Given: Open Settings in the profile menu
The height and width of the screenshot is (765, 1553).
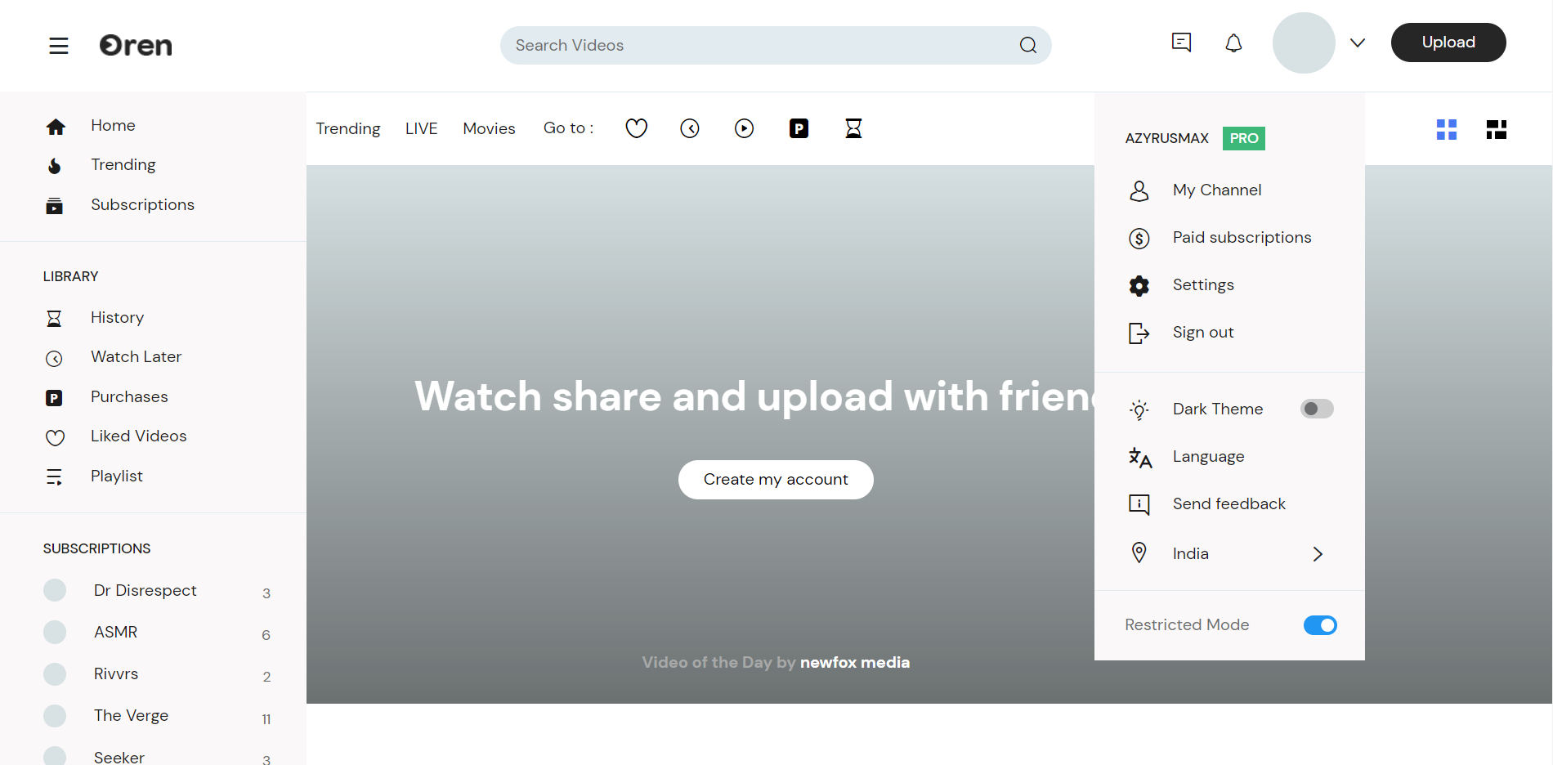Looking at the screenshot, I should pos(1202,285).
